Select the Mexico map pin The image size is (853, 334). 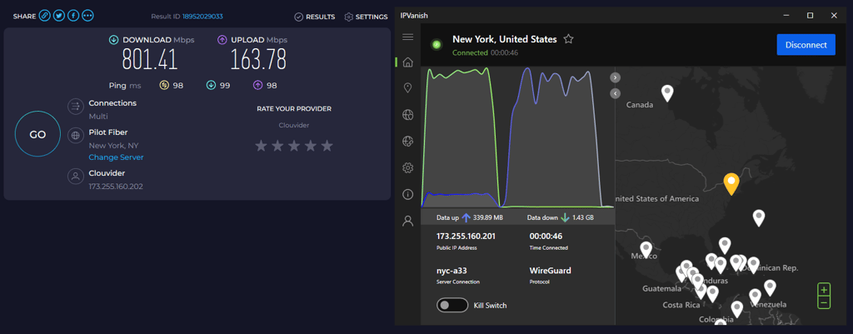point(646,250)
